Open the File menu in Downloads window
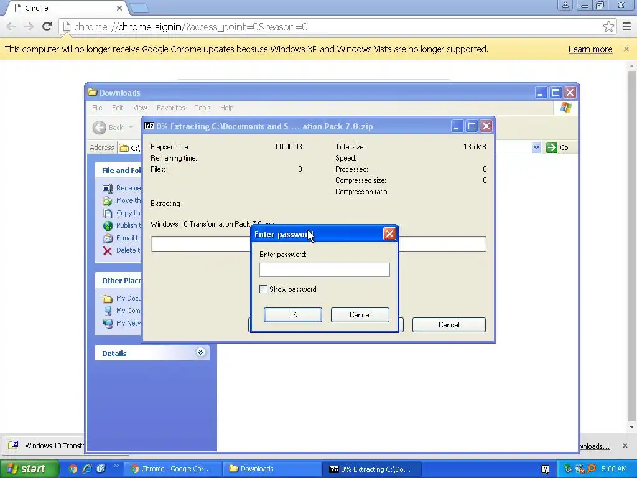The image size is (637, 478). 97,108
